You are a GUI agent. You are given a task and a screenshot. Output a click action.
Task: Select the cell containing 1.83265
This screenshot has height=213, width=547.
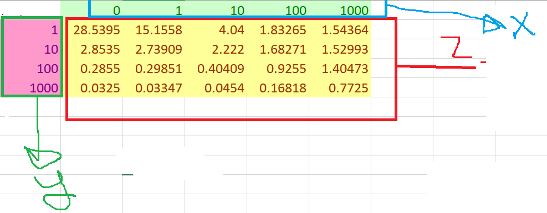[x=278, y=30]
